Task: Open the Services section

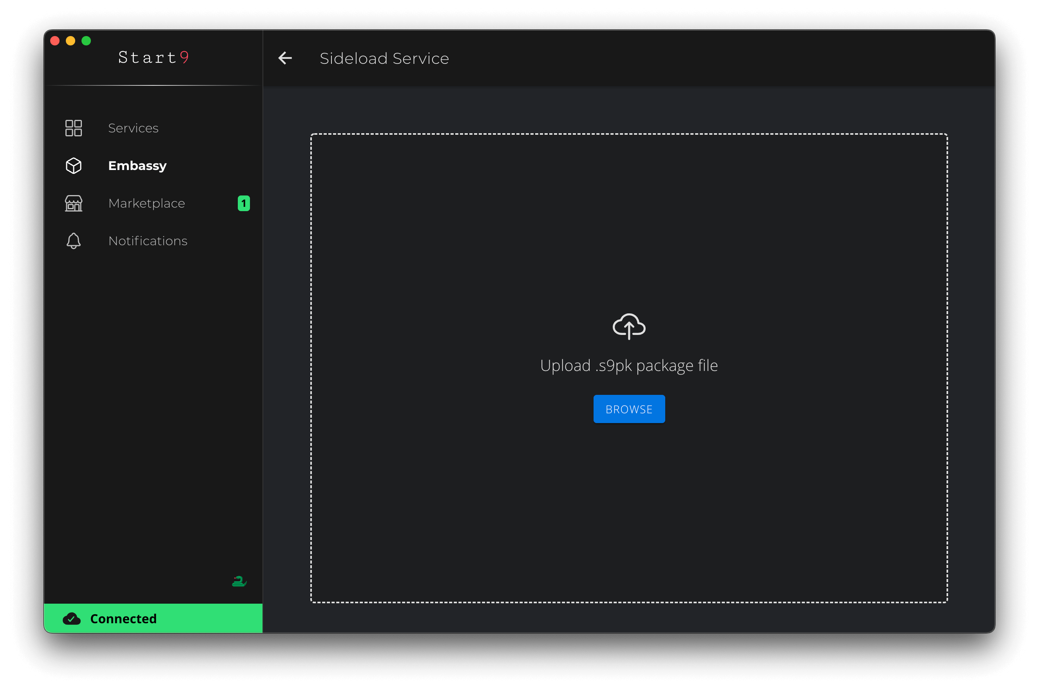Action: [133, 128]
